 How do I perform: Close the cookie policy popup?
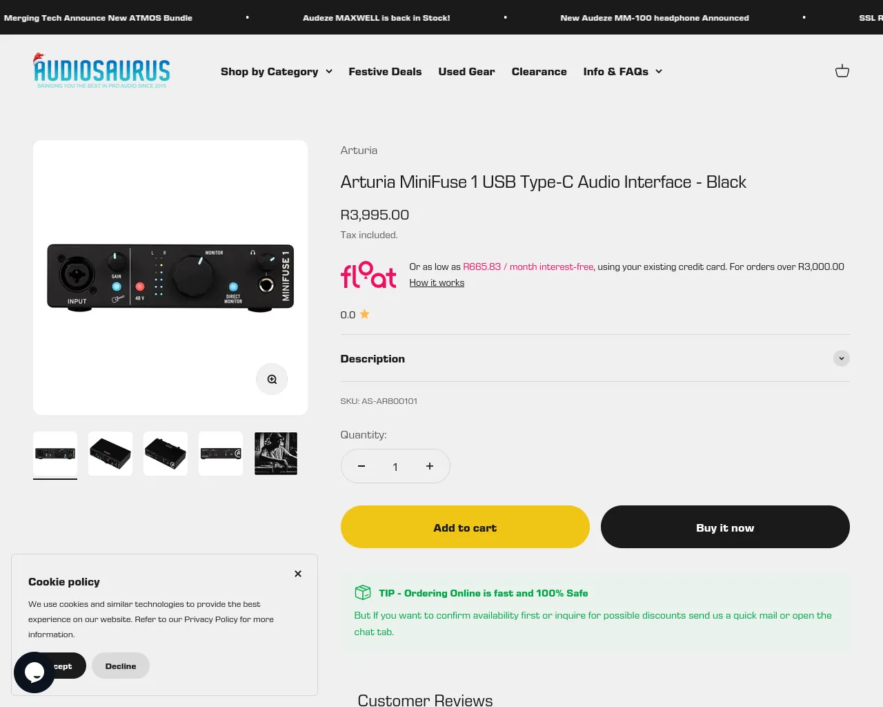[298, 574]
